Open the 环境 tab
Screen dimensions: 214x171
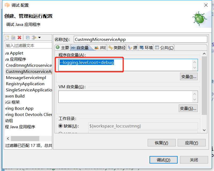147,48
